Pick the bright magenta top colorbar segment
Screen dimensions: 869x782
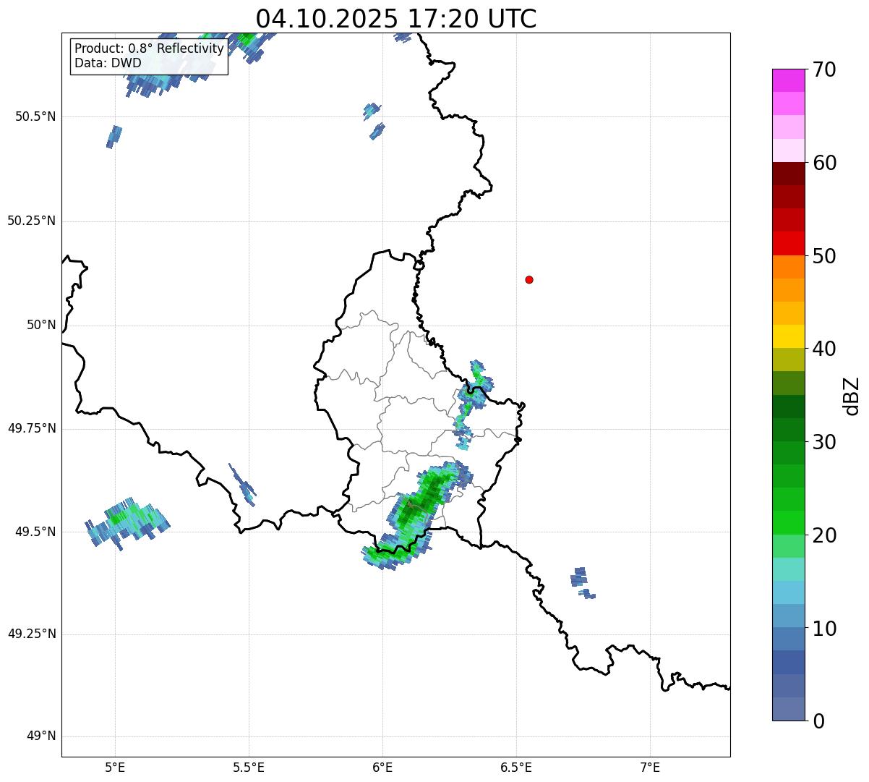pyautogui.click(x=788, y=80)
